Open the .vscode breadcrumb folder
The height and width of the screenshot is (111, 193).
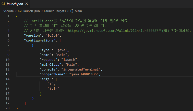pyautogui.click(x=8, y=11)
